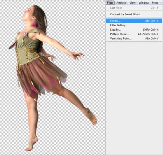The image size is (163, 155).
Task: Open the Help menu
Action: (x=155, y=3)
